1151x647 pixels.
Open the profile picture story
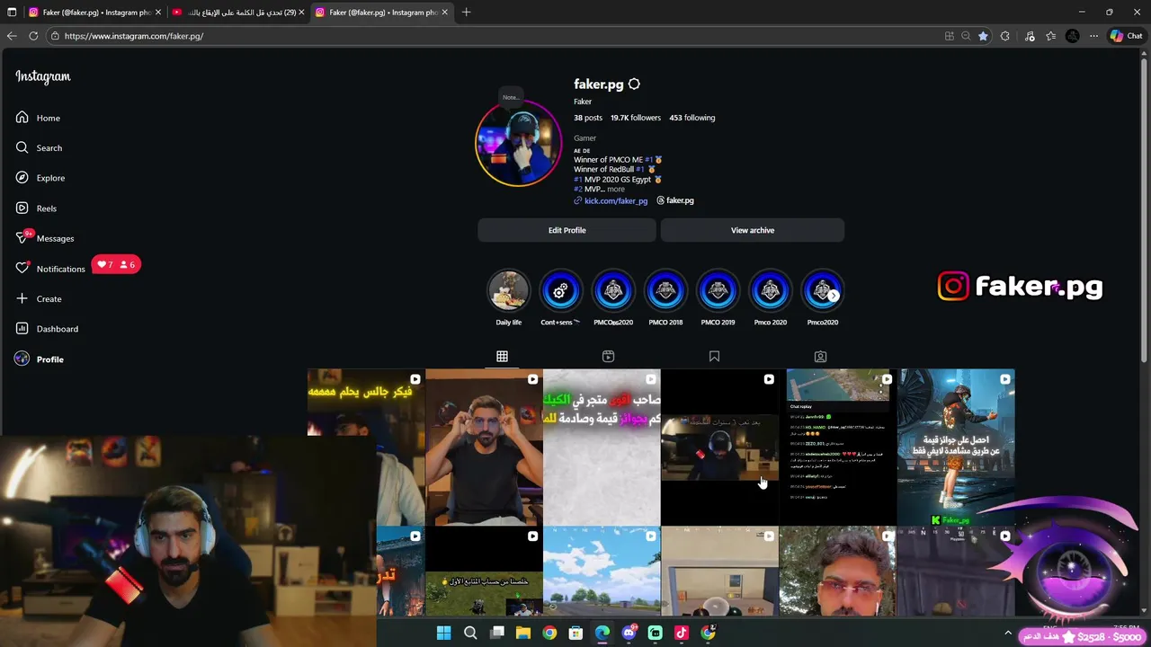click(518, 144)
